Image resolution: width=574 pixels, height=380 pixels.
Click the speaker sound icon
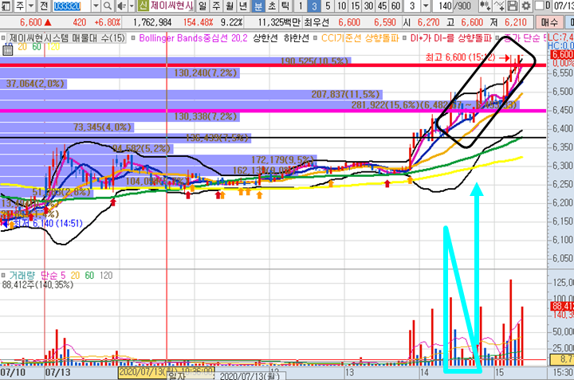click(x=121, y=6)
